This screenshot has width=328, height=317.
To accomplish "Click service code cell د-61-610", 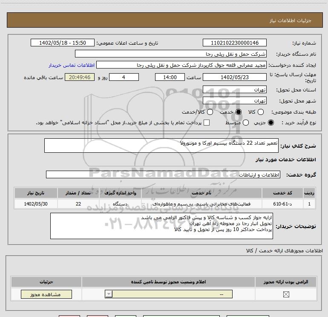I will tap(282, 204).
